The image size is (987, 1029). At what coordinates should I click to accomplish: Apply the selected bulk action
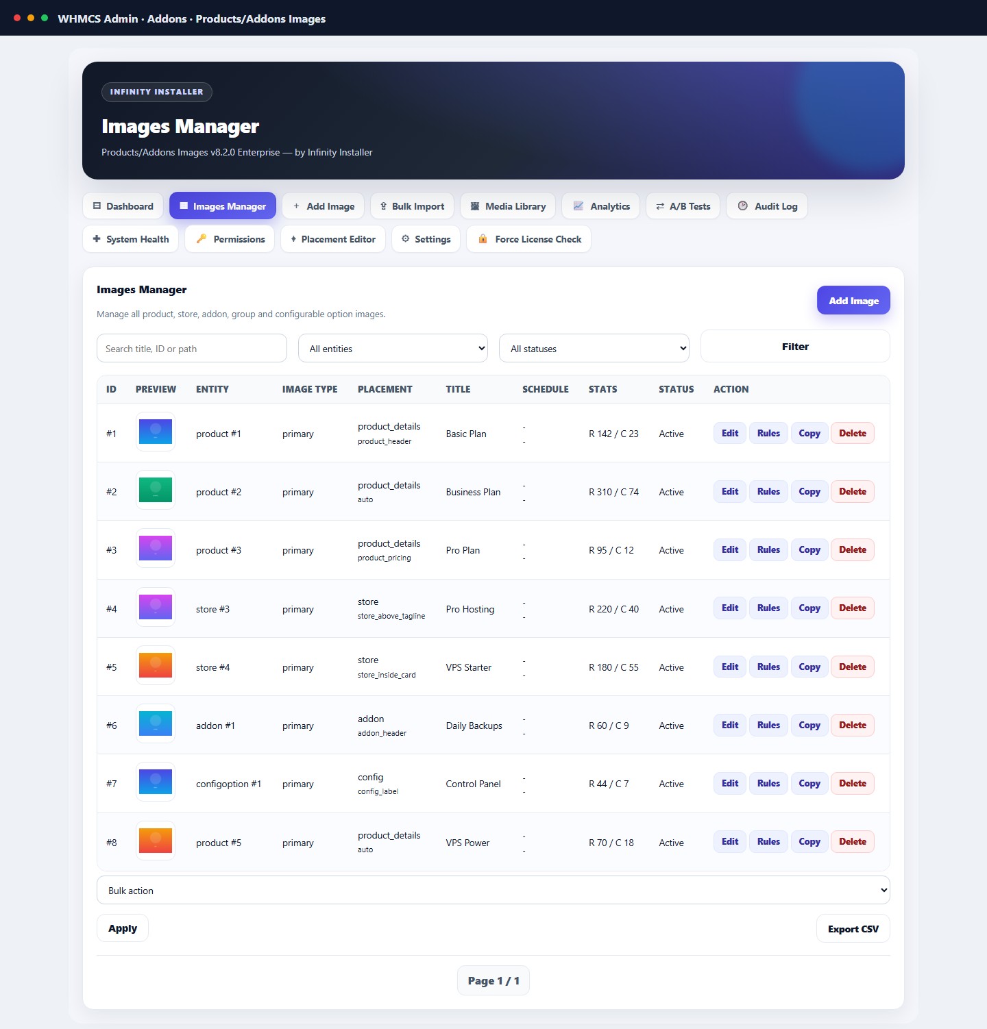[x=123, y=928]
